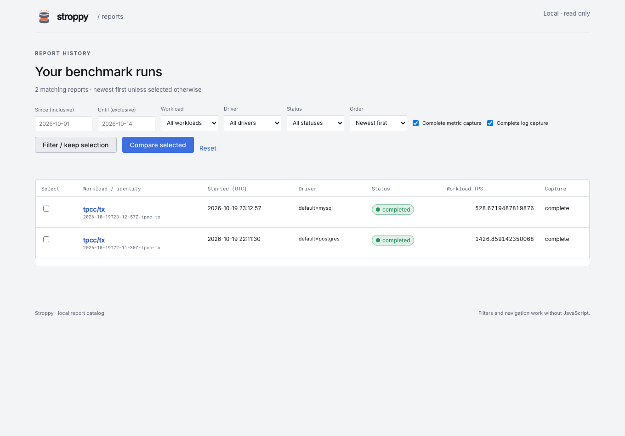Screen dimensions: 625x436
Task: Focus the Since (inclusive) date field
Action: tap(63, 123)
